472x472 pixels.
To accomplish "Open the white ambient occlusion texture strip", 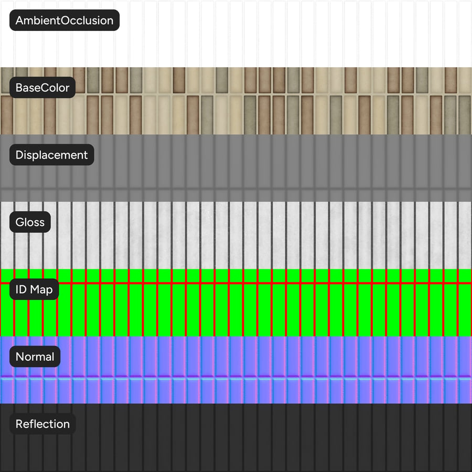I will coord(236,34).
